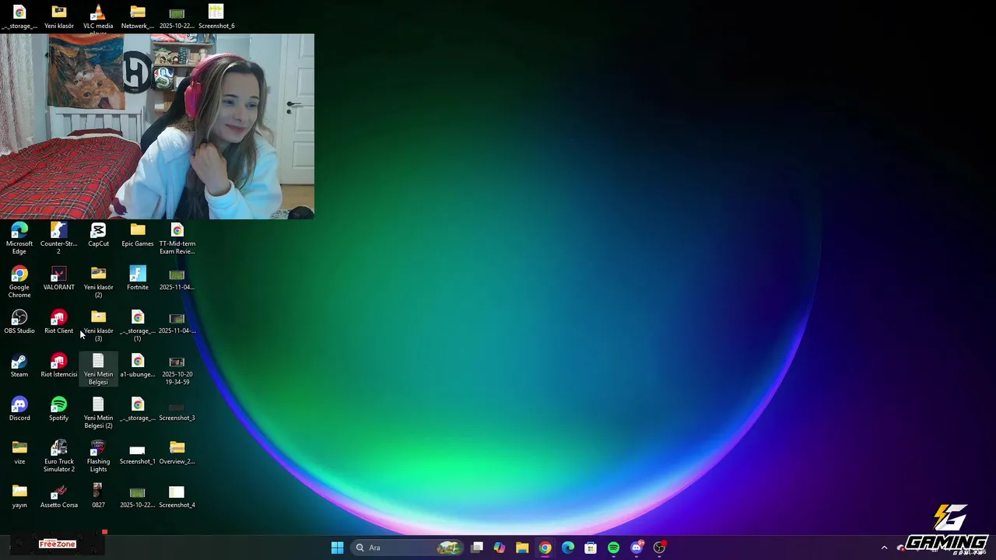Expand the hidden system tray icons
Screen dimensions: 996x560
pos(884,548)
